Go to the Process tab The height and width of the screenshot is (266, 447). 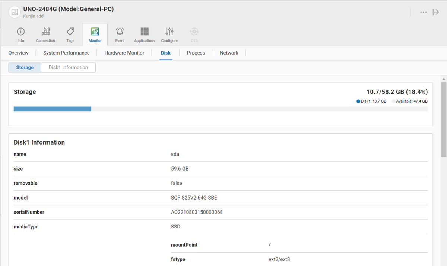(196, 53)
